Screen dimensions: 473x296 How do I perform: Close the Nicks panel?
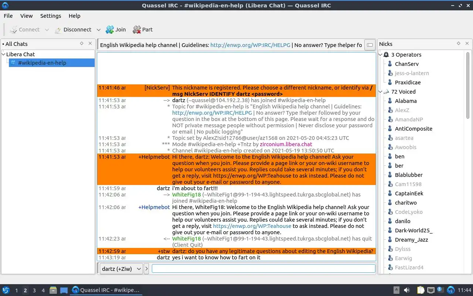467,43
